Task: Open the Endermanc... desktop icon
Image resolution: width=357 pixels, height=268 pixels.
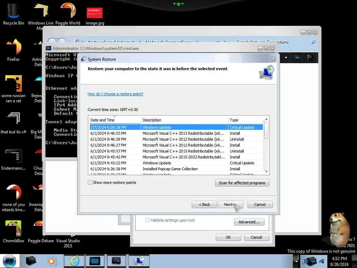Action: [14, 159]
